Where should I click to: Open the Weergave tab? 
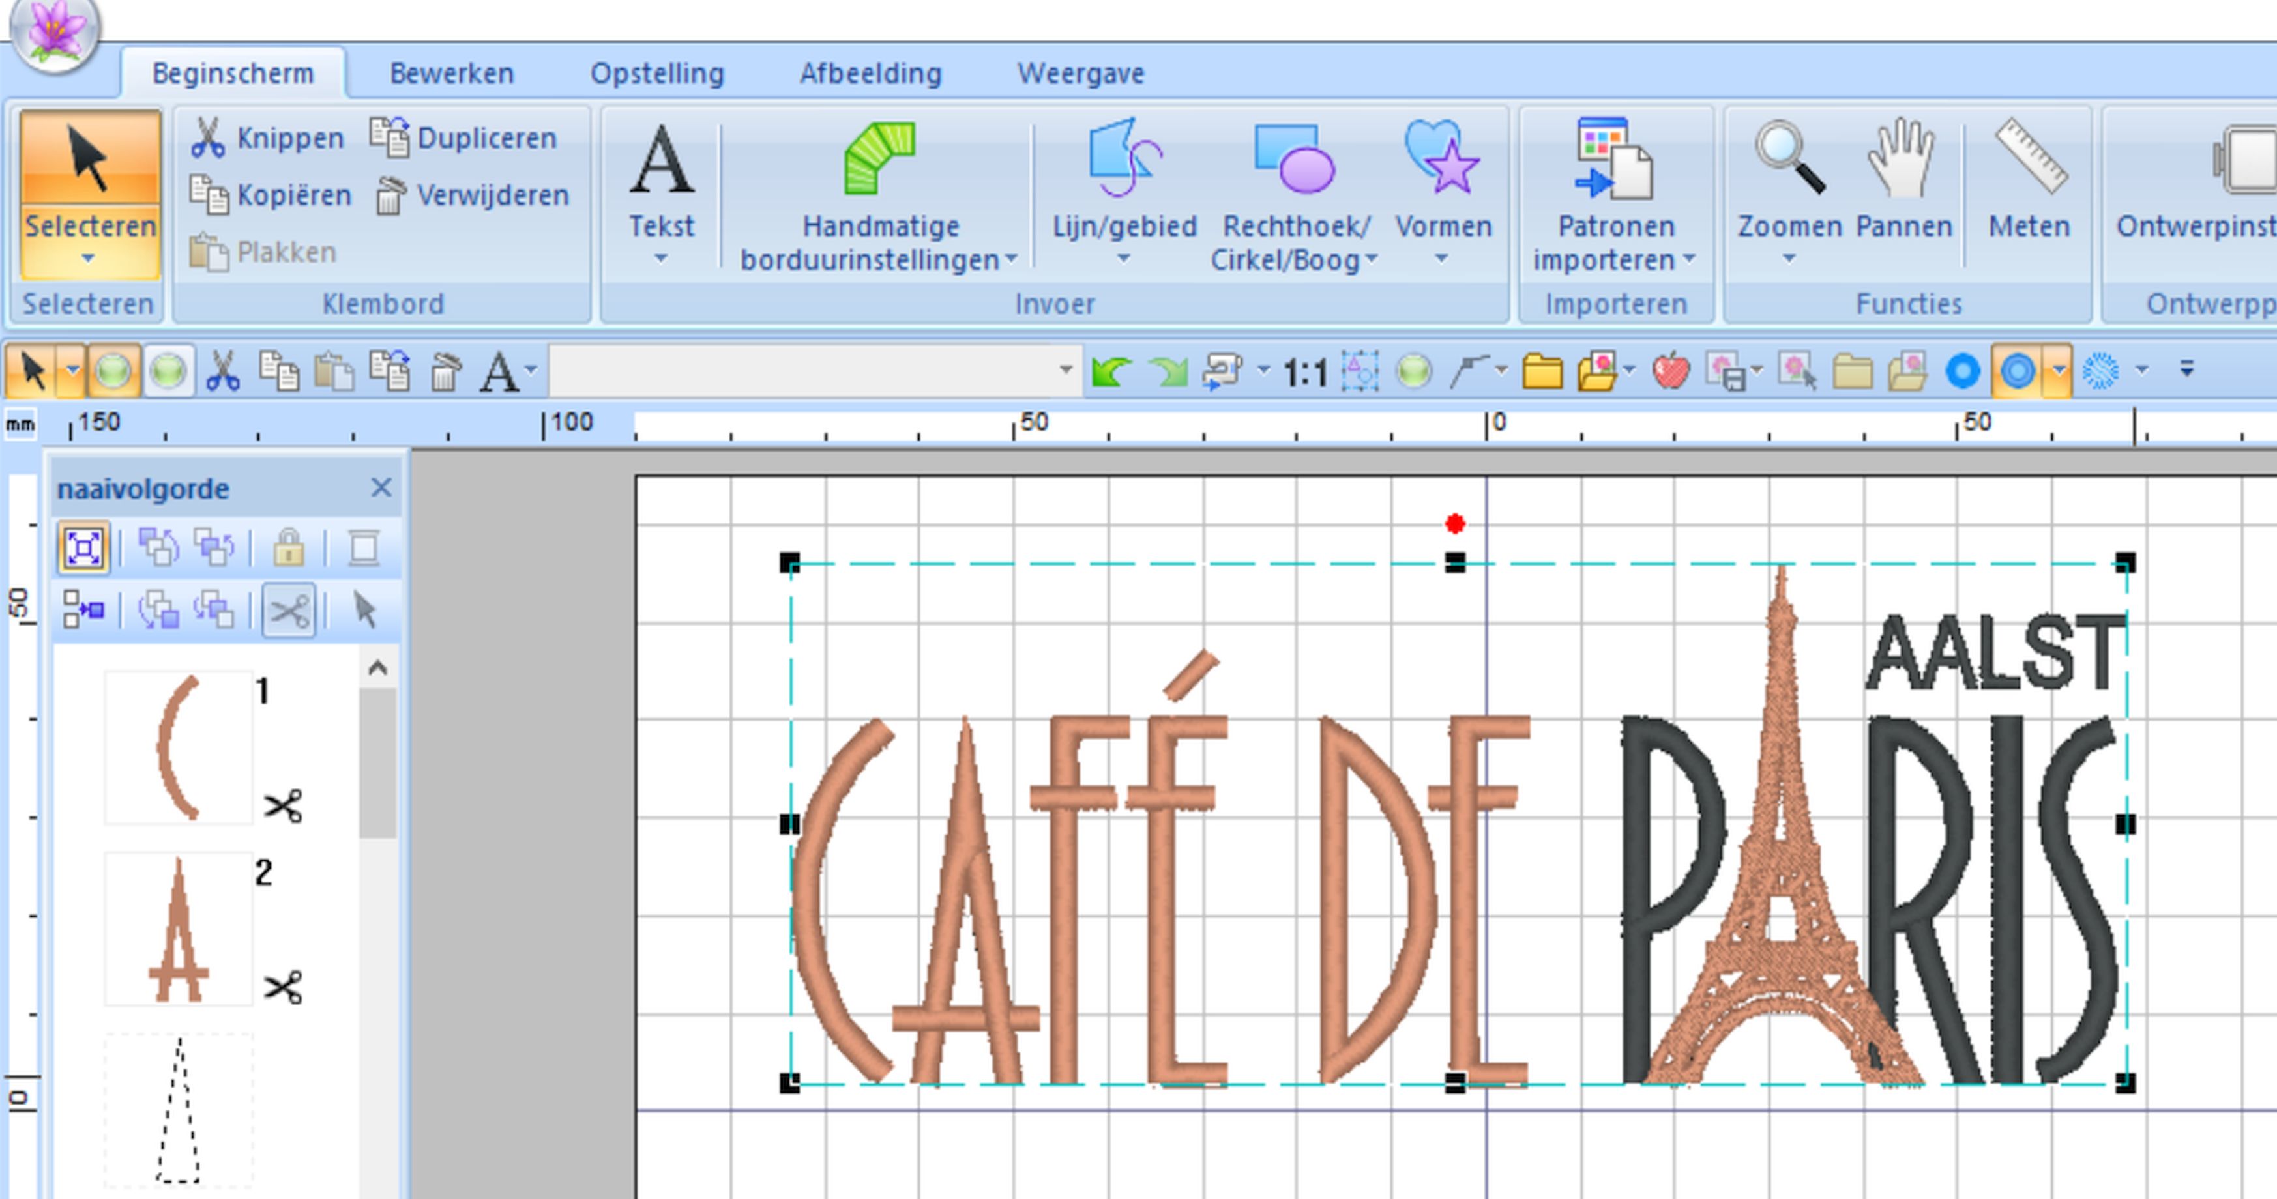click(1080, 74)
